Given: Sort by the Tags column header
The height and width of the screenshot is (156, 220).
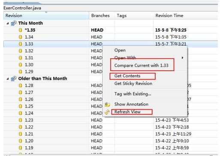Looking at the screenshot, I should 134,15.
